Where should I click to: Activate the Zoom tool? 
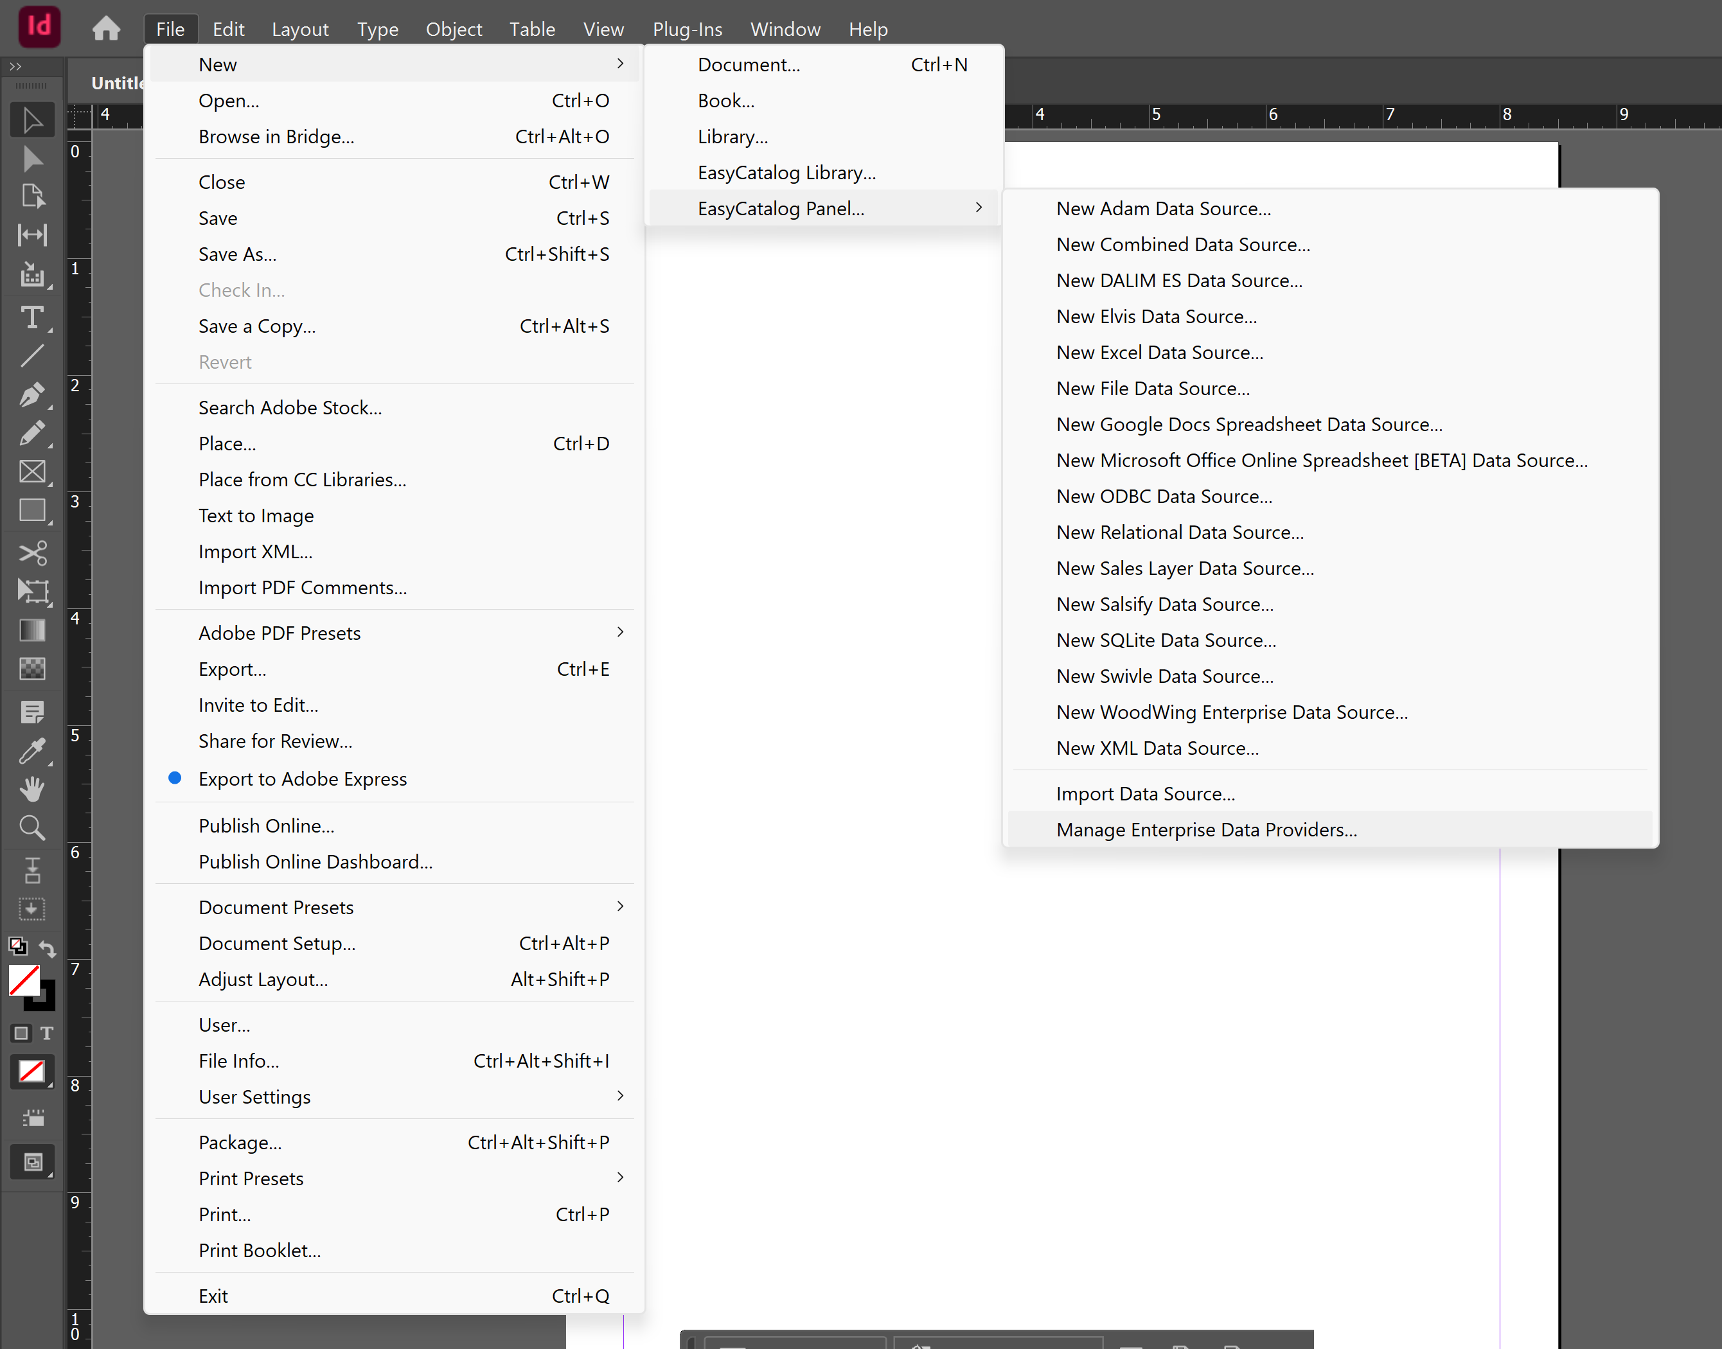pyautogui.click(x=32, y=827)
